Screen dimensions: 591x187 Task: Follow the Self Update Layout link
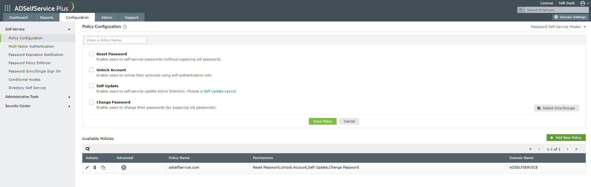point(220,91)
